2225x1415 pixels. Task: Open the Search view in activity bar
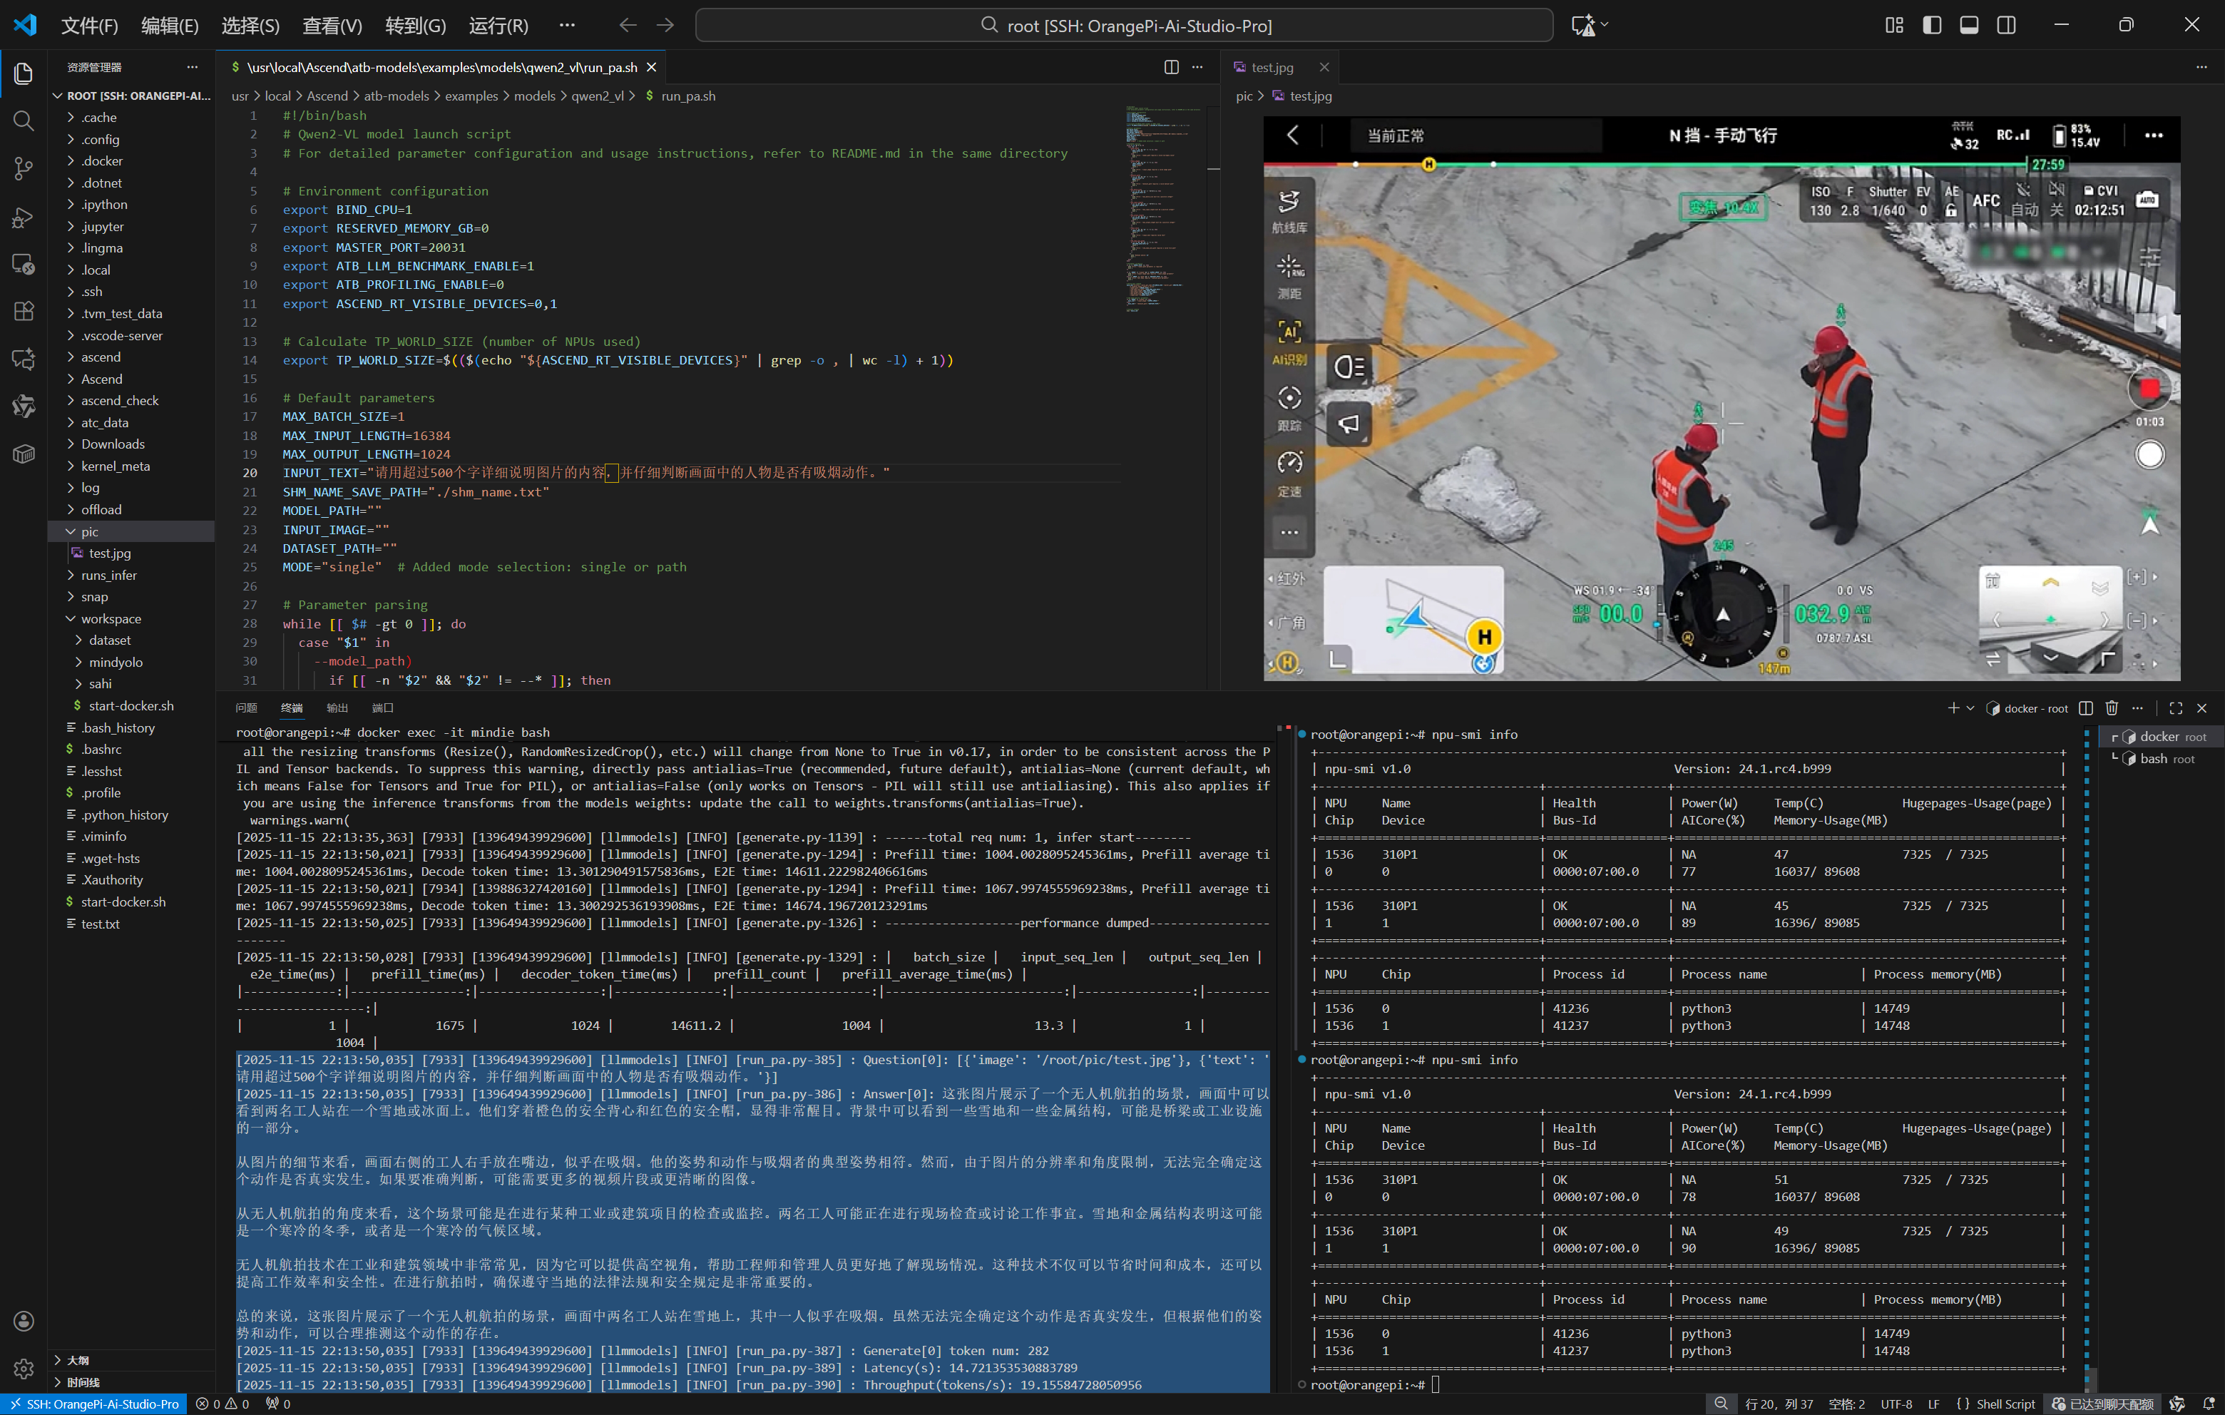pyautogui.click(x=24, y=120)
